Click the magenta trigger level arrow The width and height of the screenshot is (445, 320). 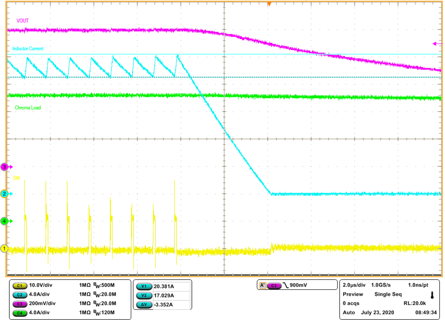point(435,44)
